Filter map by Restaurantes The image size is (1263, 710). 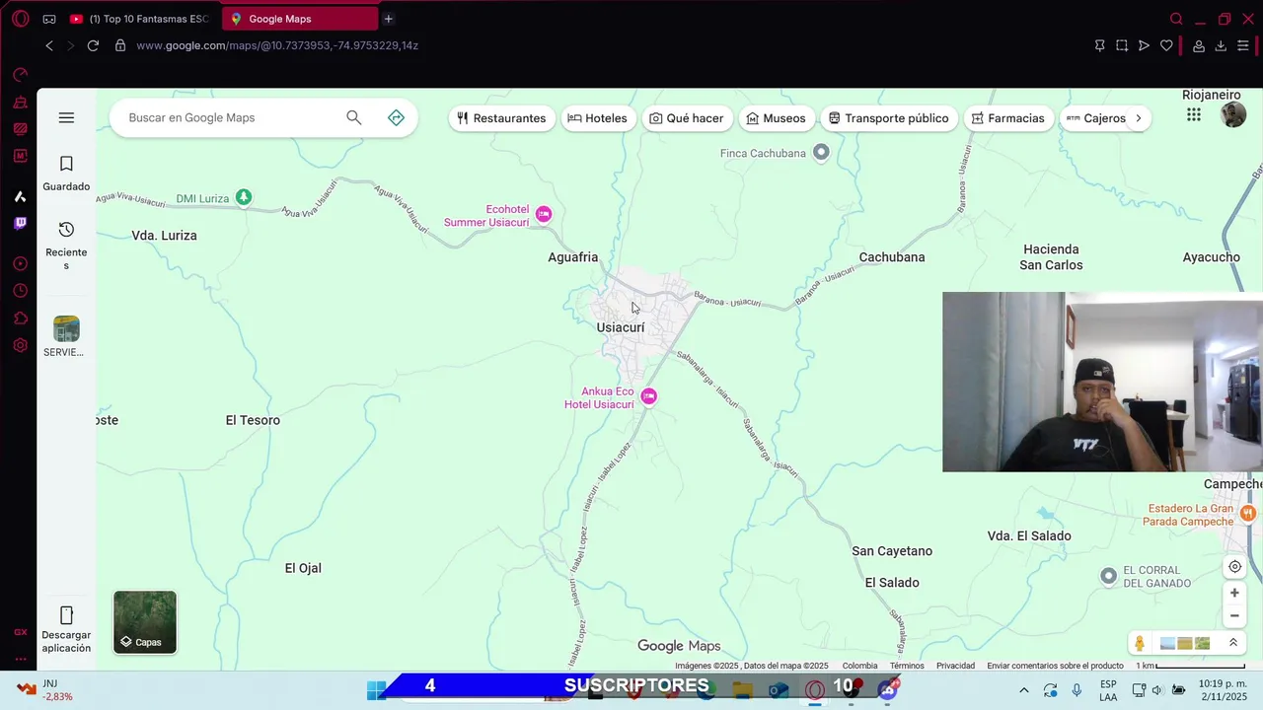point(501,118)
